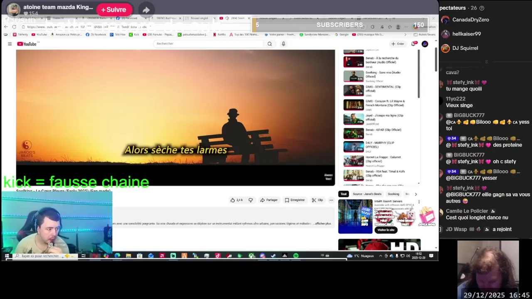Viewport: 532px width, 299px height.
Task: Click the Visiter le site ad button
Action: pos(386,230)
